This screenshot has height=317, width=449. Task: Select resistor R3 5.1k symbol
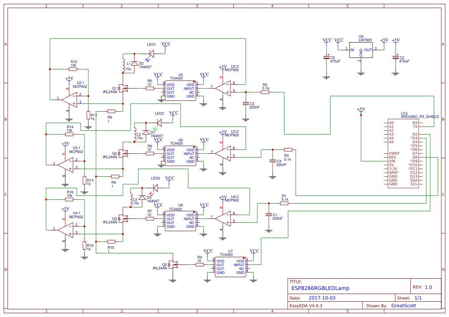[x=288, y=149]
